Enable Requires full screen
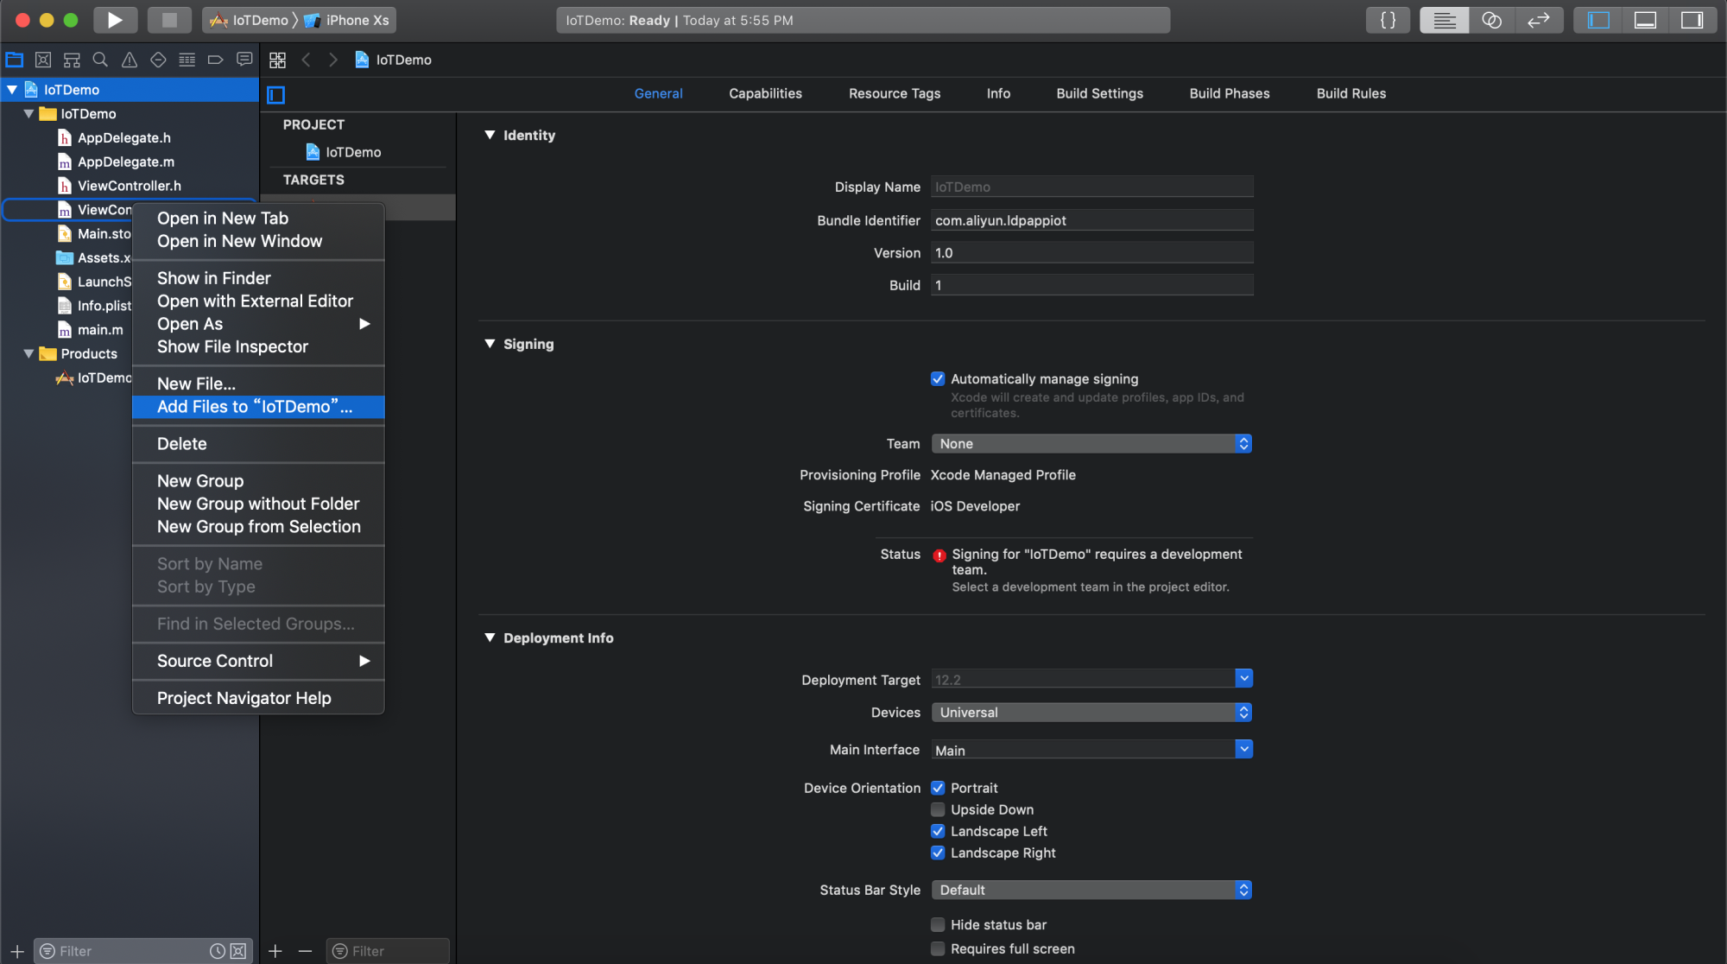Screen dimensions: 1727x964 (x=938, y=948)
